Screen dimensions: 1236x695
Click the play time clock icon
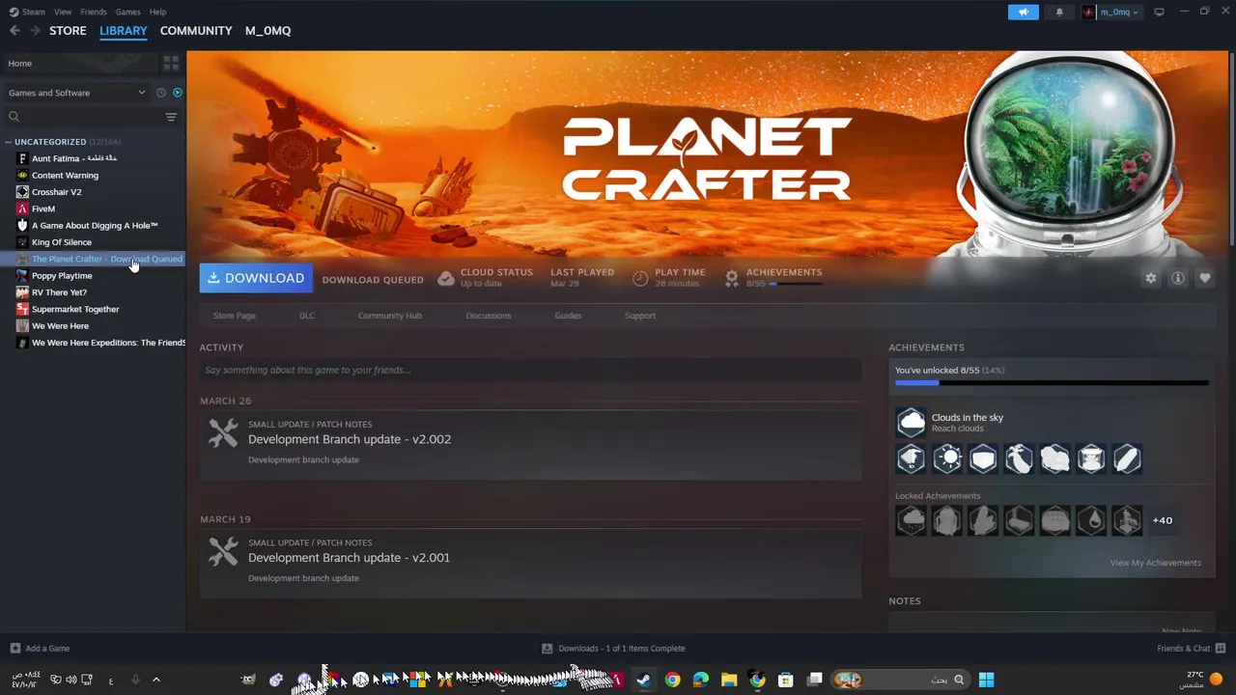coord(640,278)
